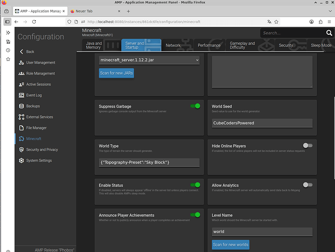Expand the list all tabs dropdown
This screenshot has width=335, height=252.
pos(330,11)
